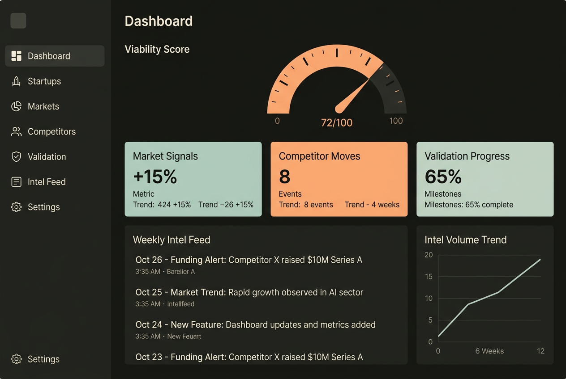Click the Intel Feed document icon
566x379 pixels.
(17, 182)
